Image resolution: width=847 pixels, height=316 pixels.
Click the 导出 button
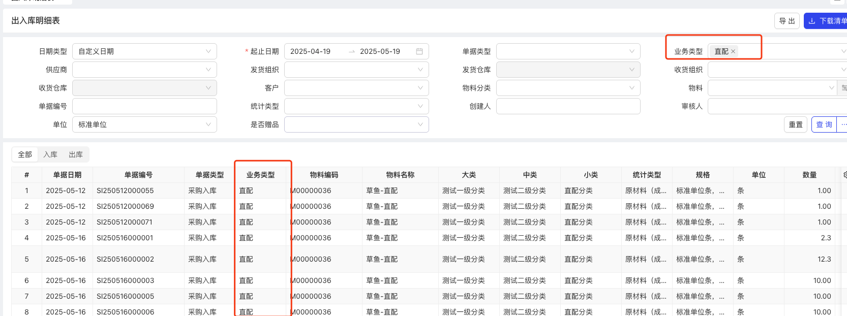787,21
